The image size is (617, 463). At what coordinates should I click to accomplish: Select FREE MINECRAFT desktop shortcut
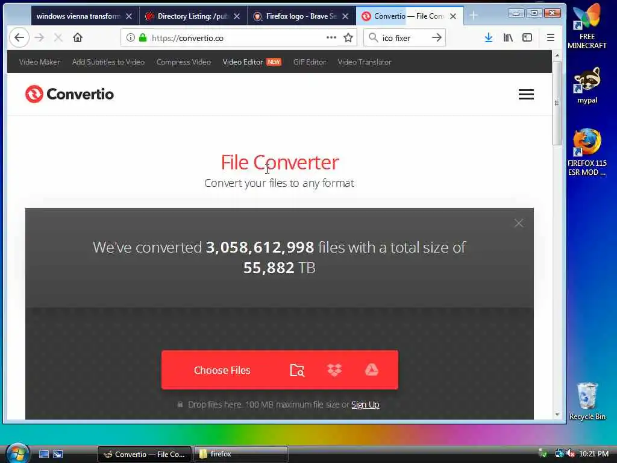pyautogui.click(x=587, y=27)
